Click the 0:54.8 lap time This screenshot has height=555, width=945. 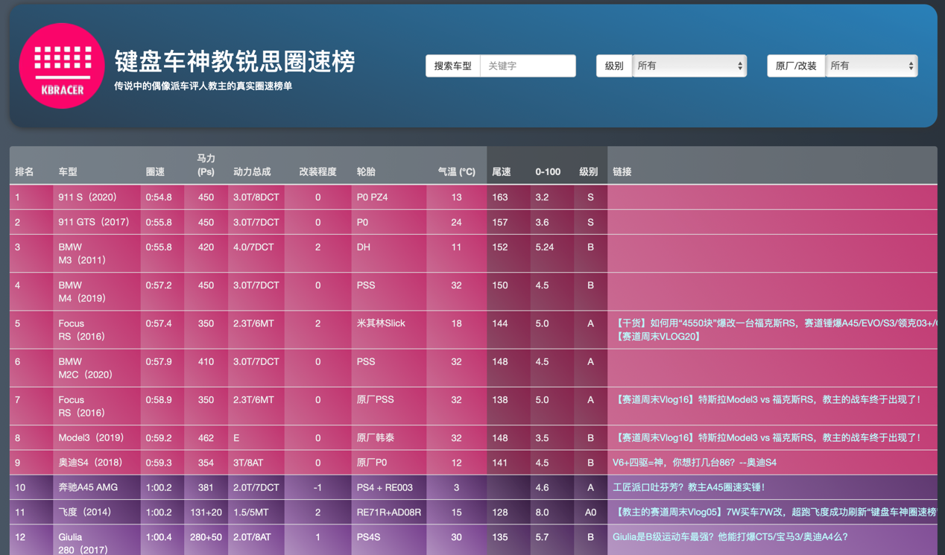[x=159, y=197]
